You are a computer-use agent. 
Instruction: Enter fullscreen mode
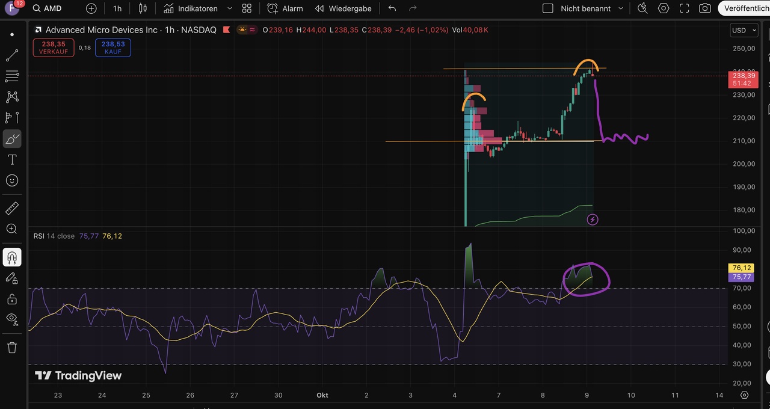tap(684, 8)
